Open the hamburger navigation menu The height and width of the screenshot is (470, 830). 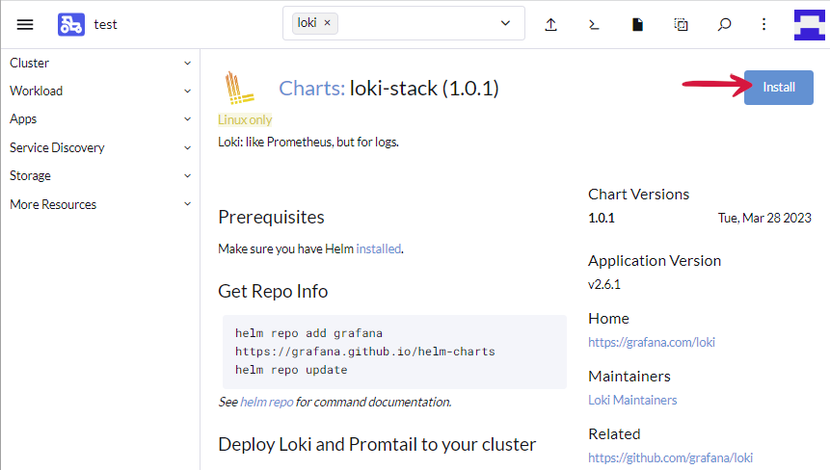(x=25, y=24)
